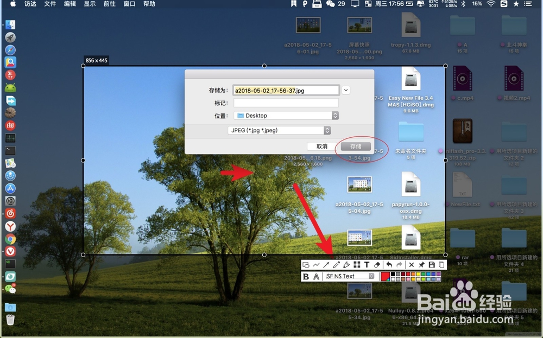Pick the green swatch in top row
The width and height of the screenshot is (543, 338).
click(423, 274)
